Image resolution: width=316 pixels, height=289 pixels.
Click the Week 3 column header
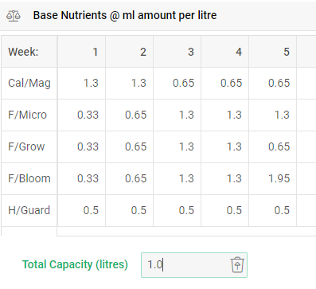click(x=177, y=52)
